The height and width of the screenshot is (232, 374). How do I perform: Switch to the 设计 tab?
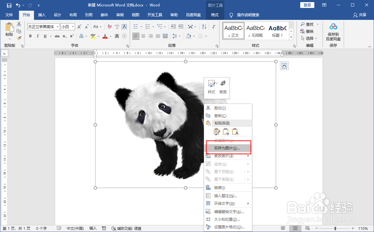[x=58, y=15]
